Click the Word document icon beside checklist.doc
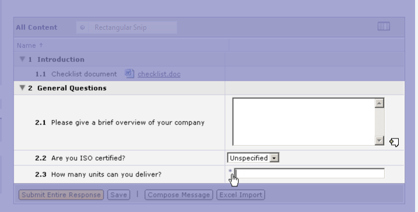Viewport: 418px width, 212px height. click(x=129, y=74)
